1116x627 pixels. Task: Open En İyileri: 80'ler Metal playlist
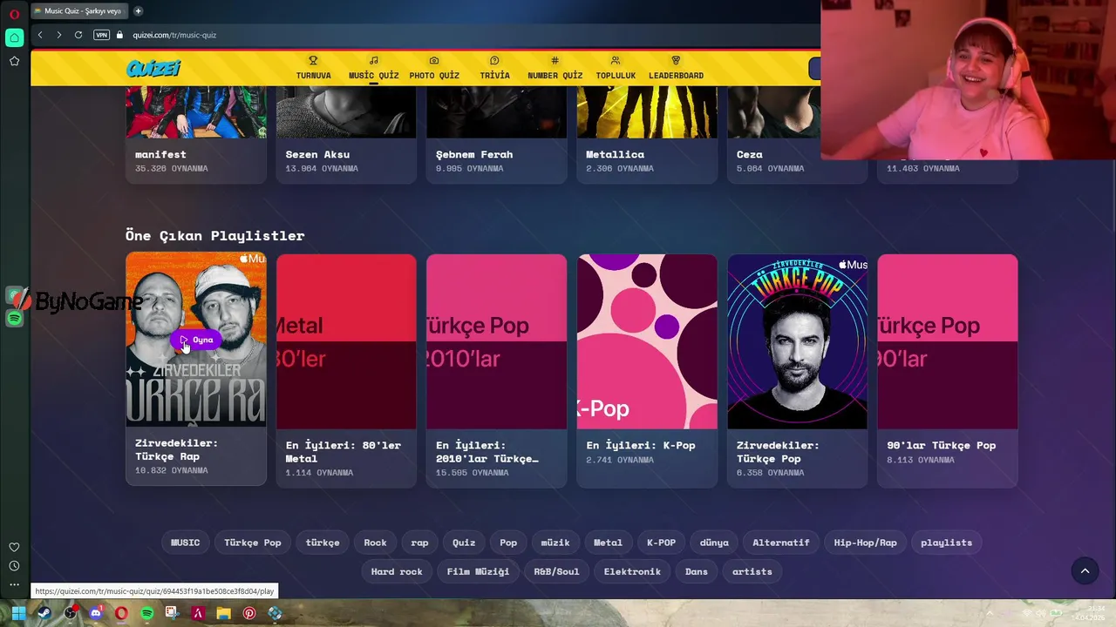[346, 371]
